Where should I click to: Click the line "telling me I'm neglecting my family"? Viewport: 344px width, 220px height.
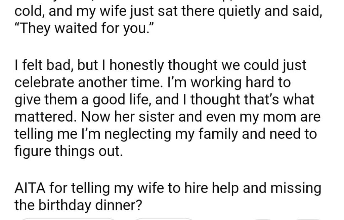pyautogui.click(x=165, y=134)
